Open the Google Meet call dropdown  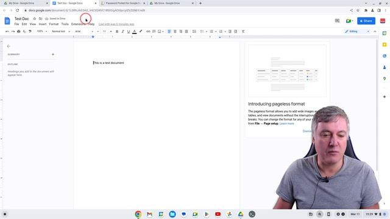pos(349,21)
